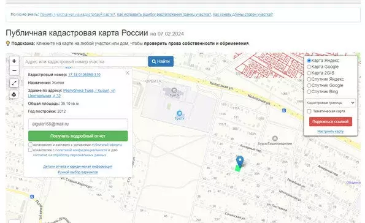Select Карта 2GIS radio option
Screen dimensions: 365x223
[309, 73]
